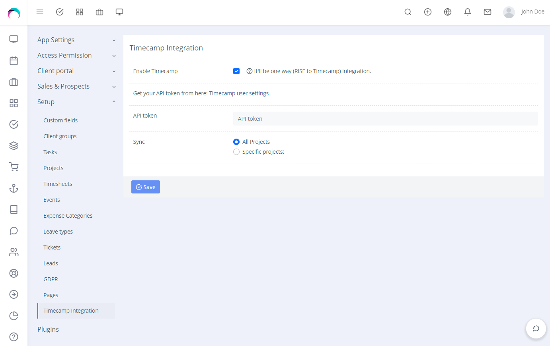Go to Expense Categories settings

68,216
